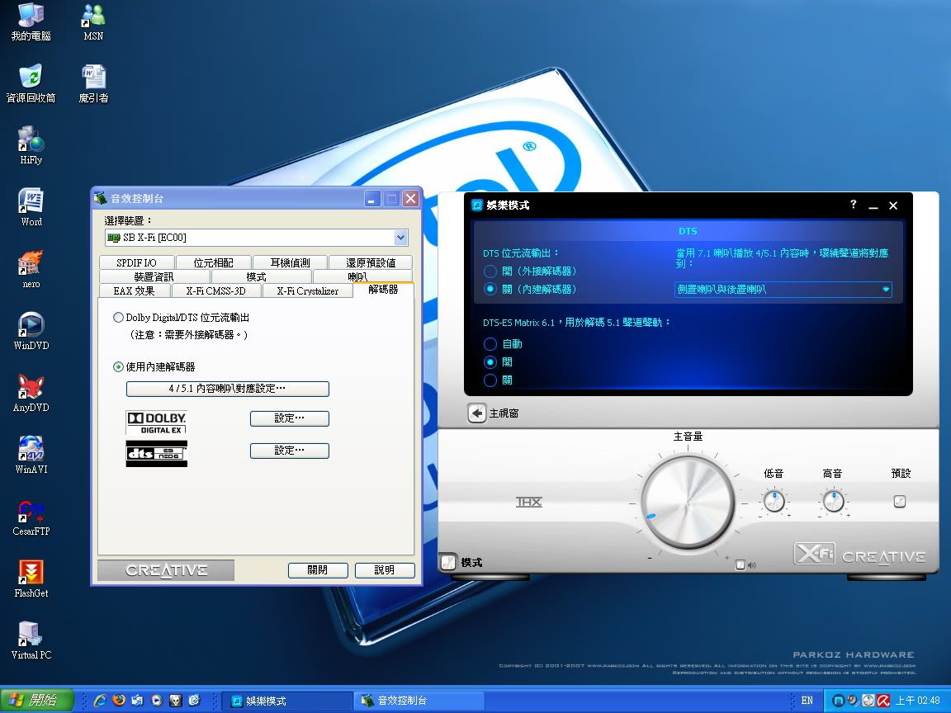
Task: Select DTS bitstream 開（外接解碼器）option
Action: click(490, 271)
